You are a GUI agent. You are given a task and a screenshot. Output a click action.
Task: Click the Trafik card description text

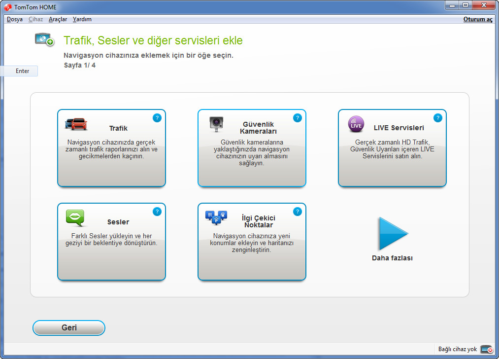tap(111, 149)
